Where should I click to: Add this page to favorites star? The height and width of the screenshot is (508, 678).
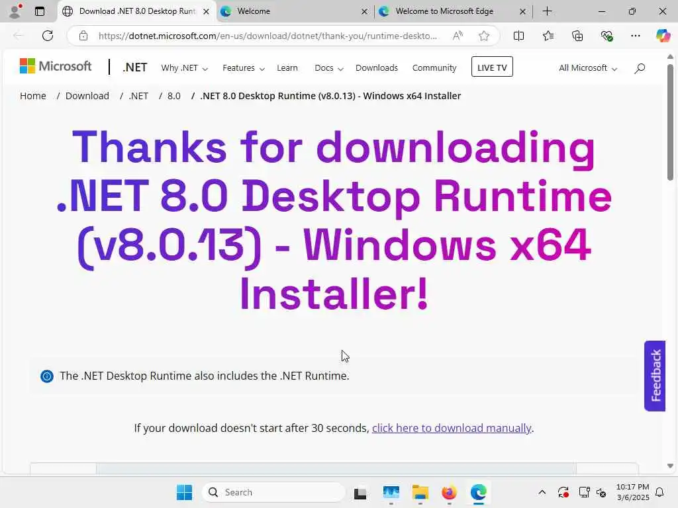pos(484,36)
